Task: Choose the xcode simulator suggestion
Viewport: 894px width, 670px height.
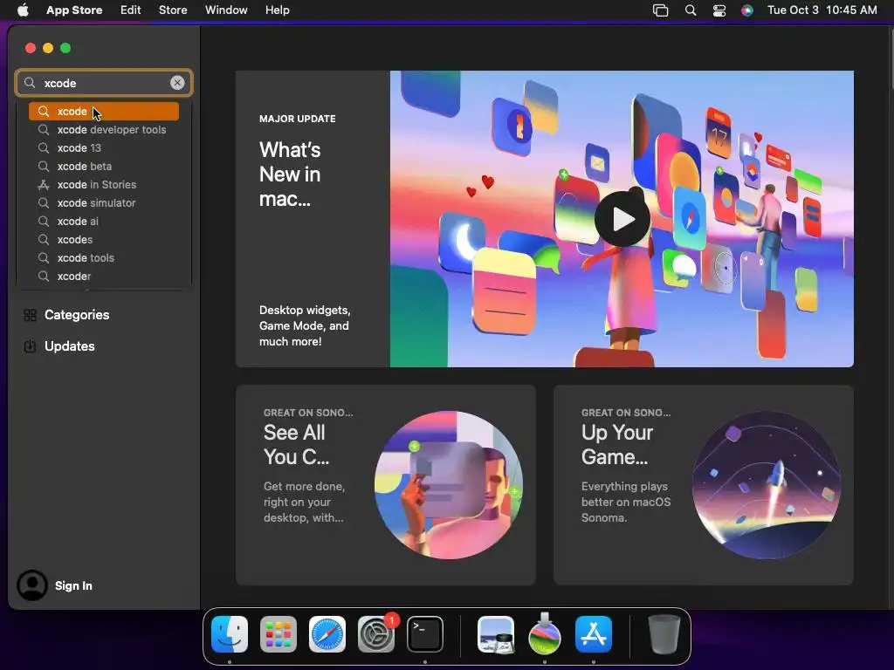Action: point(104,202)
